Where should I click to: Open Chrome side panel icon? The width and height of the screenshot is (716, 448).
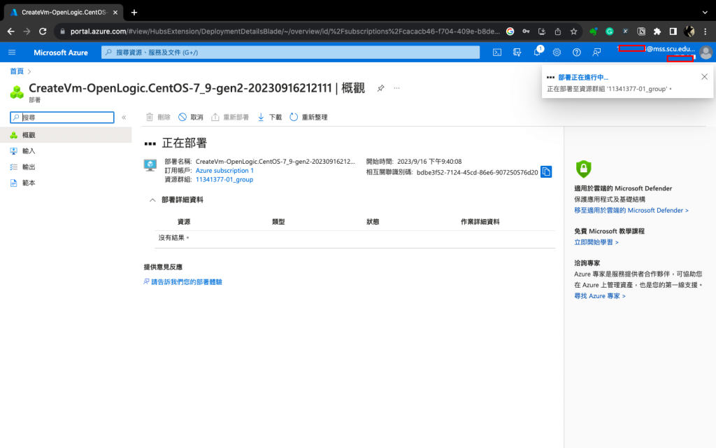tap(673, 31)
